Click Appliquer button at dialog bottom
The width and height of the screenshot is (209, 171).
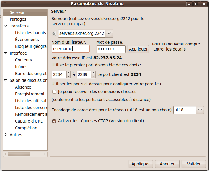141,164
